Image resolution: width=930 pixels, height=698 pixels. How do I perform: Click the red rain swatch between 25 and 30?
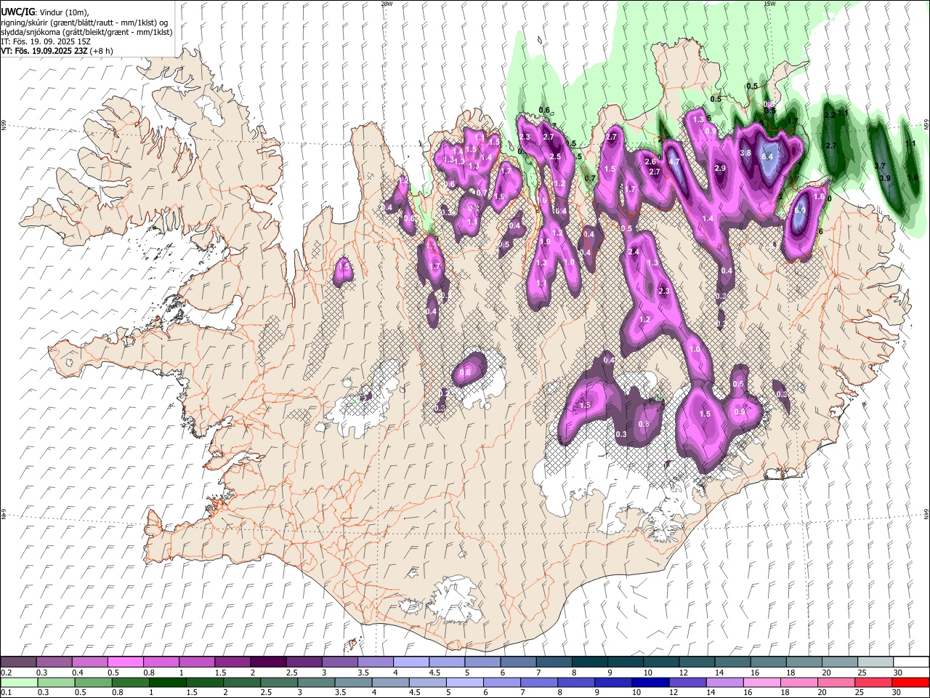(x=873, y=683)
